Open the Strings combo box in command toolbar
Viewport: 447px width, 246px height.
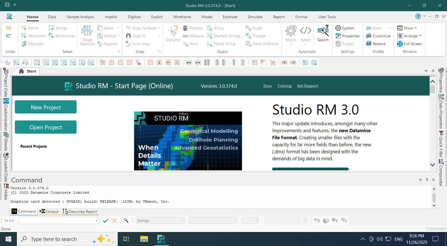coord(160,221)
